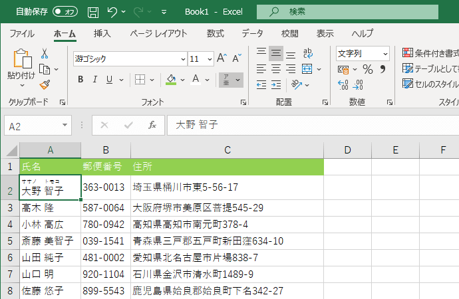
Task: Decrease font size with smaller A icon
Action: 237,58
